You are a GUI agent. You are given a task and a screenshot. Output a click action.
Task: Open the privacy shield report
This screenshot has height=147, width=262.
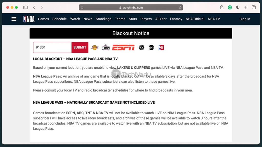coord(238,7)
